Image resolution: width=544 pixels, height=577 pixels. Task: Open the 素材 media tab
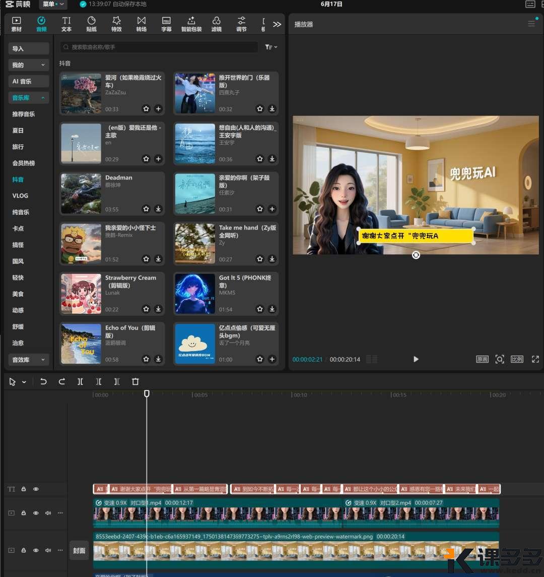[x=17, y=24]
